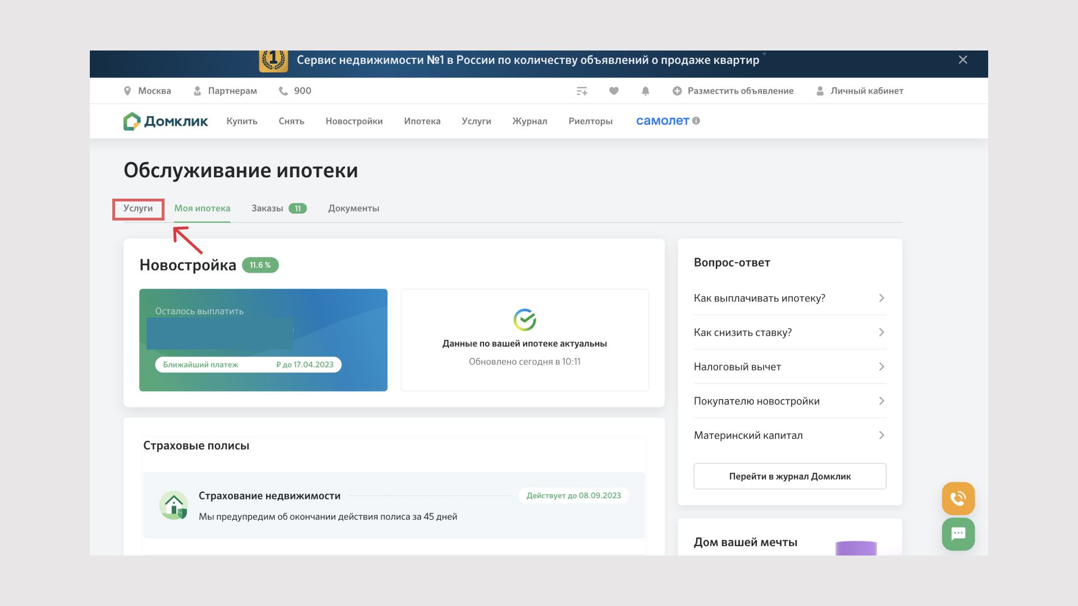Open the comparison list icon
The height and width of the screenshot is (606, 1078).
582,91
